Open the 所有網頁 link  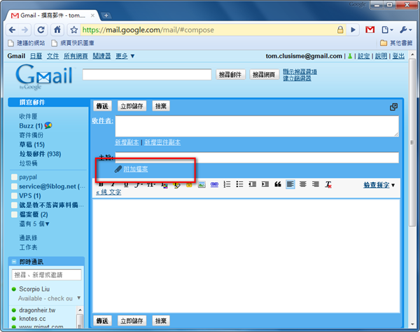(76, 56)
